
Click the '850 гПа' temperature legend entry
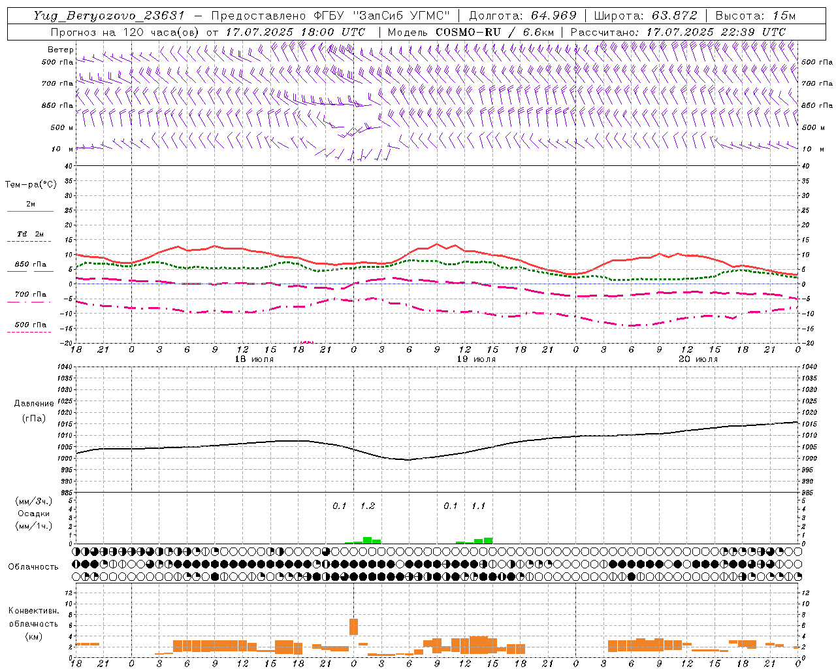(31, 265)
